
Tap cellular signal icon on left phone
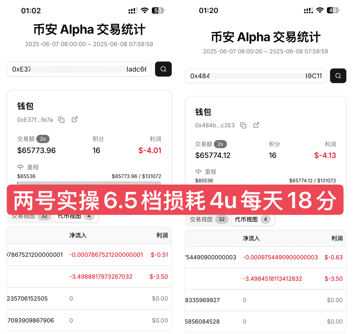coord(133,11)
